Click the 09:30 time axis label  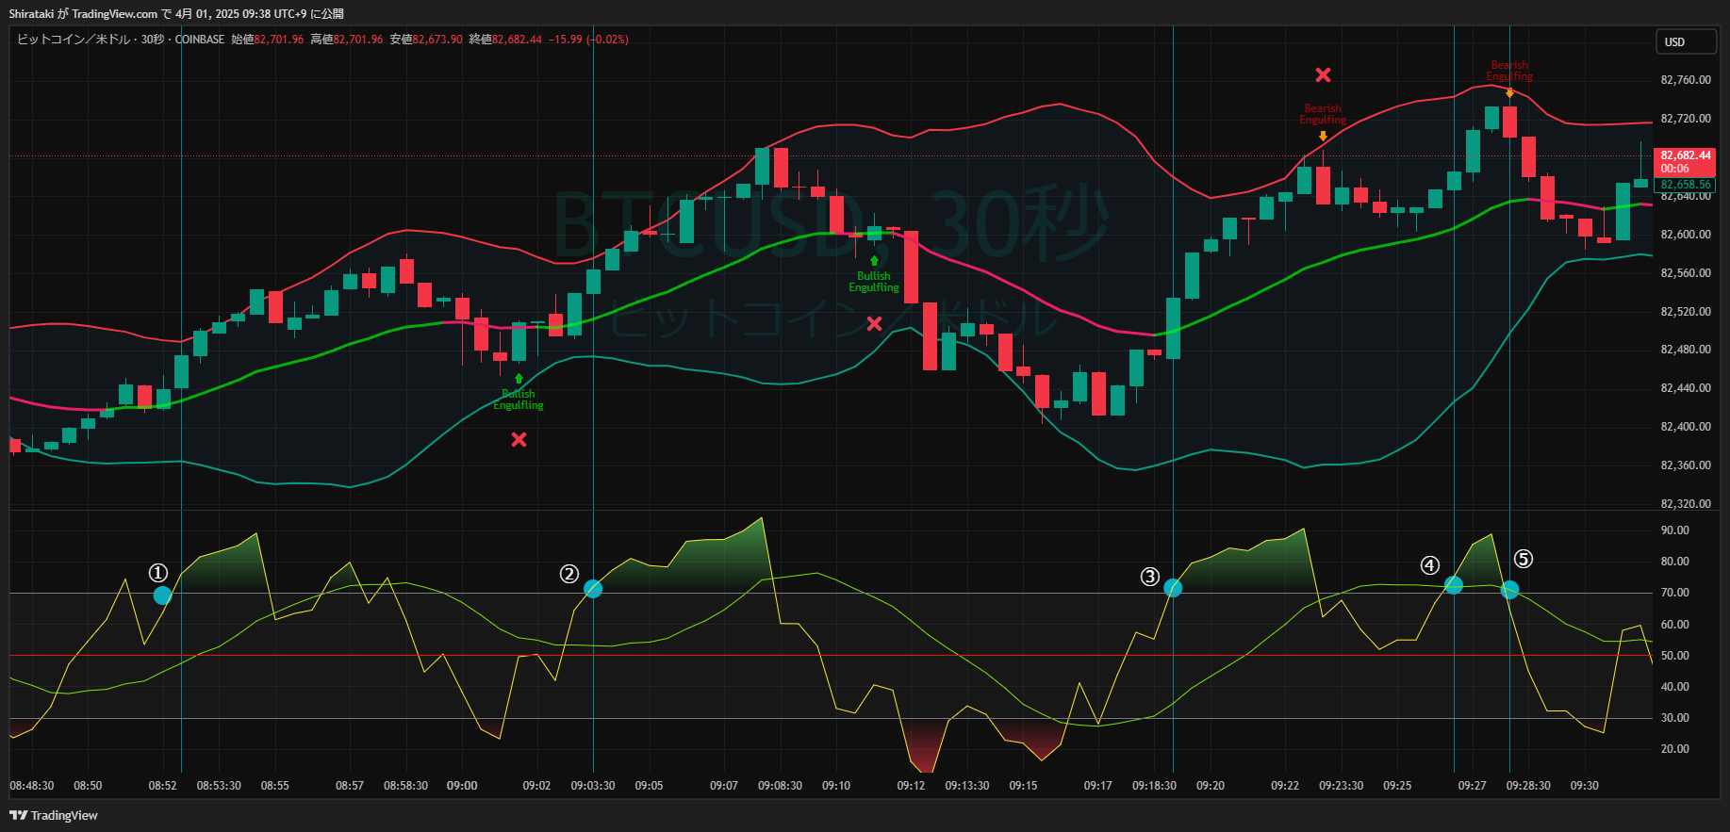click(x=1584, y=786)
